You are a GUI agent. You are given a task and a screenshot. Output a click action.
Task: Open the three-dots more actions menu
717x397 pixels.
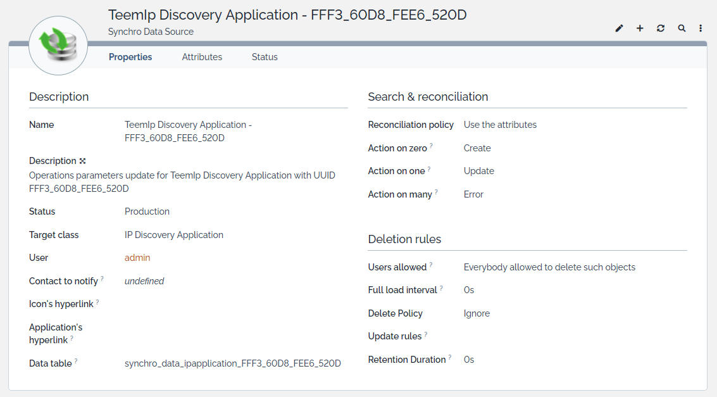coord(701,28)
